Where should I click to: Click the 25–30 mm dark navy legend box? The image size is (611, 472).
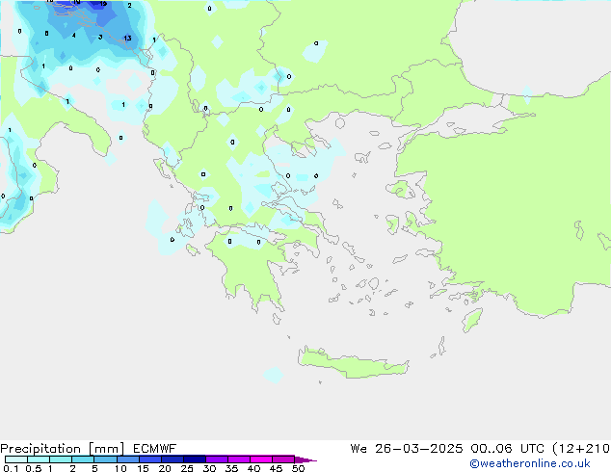[x=195, y=459]
